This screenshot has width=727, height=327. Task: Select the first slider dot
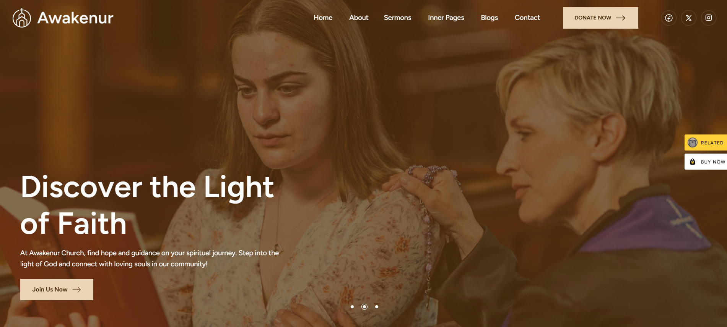pyautogui.click(x=352, y=307)
